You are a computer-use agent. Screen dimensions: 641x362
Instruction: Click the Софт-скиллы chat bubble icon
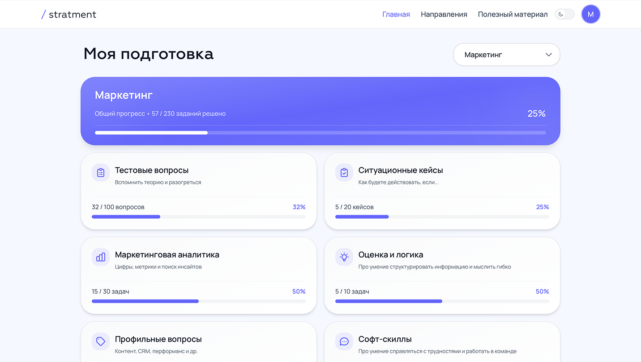tap(344, 341)
